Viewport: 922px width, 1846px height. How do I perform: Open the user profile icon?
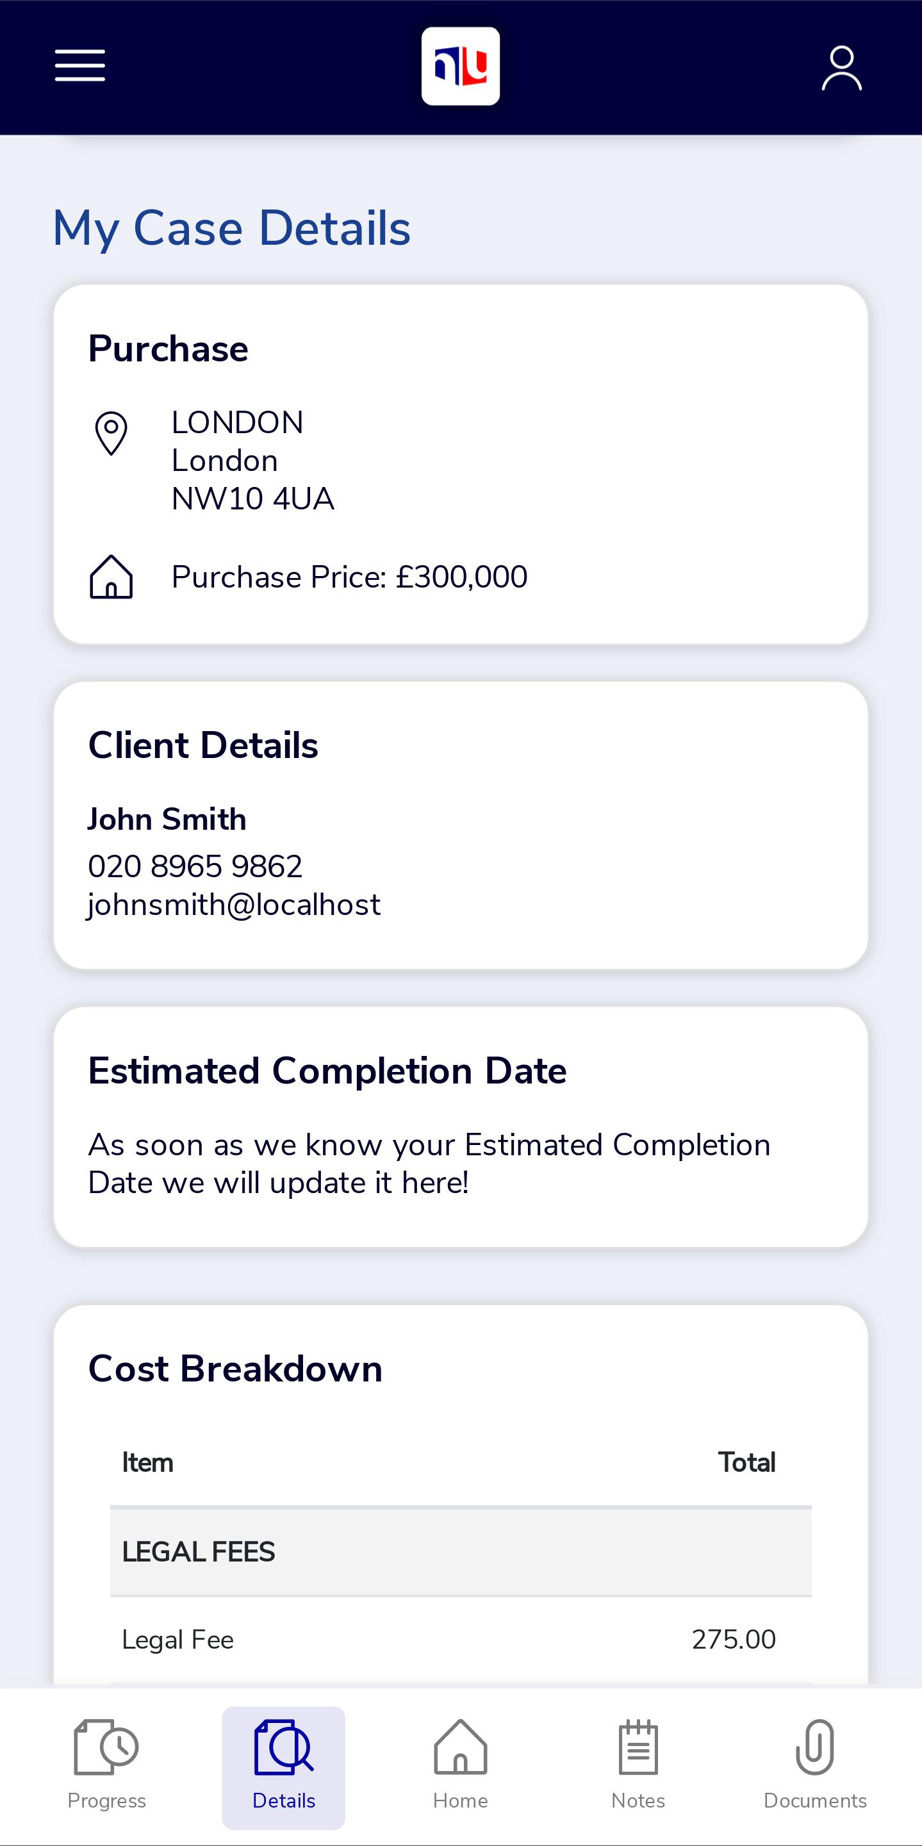pos(841,68)
